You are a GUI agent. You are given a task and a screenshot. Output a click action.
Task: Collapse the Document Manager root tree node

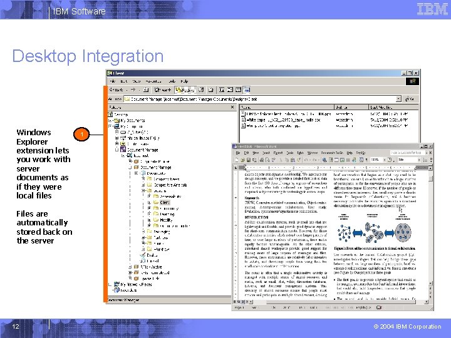(x=117, y=150)
